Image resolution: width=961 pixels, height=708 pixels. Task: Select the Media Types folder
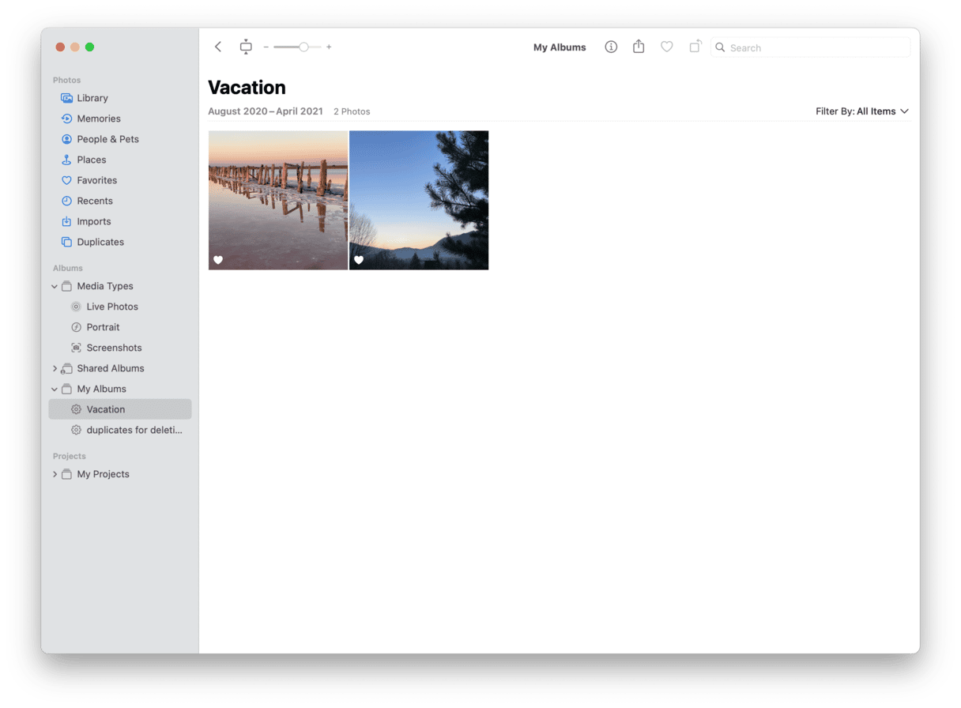[x=120, y=286]
